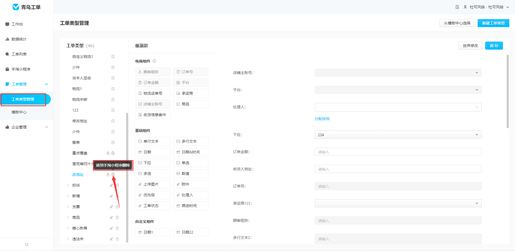Image resolution: width=515 pixels, height=251 pixels.
Task: Add the 商品 e-commerce component
Action: point(191,104)
